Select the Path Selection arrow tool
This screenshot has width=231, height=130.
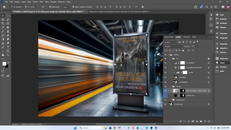pyautogui.click(x=3, y=51)
